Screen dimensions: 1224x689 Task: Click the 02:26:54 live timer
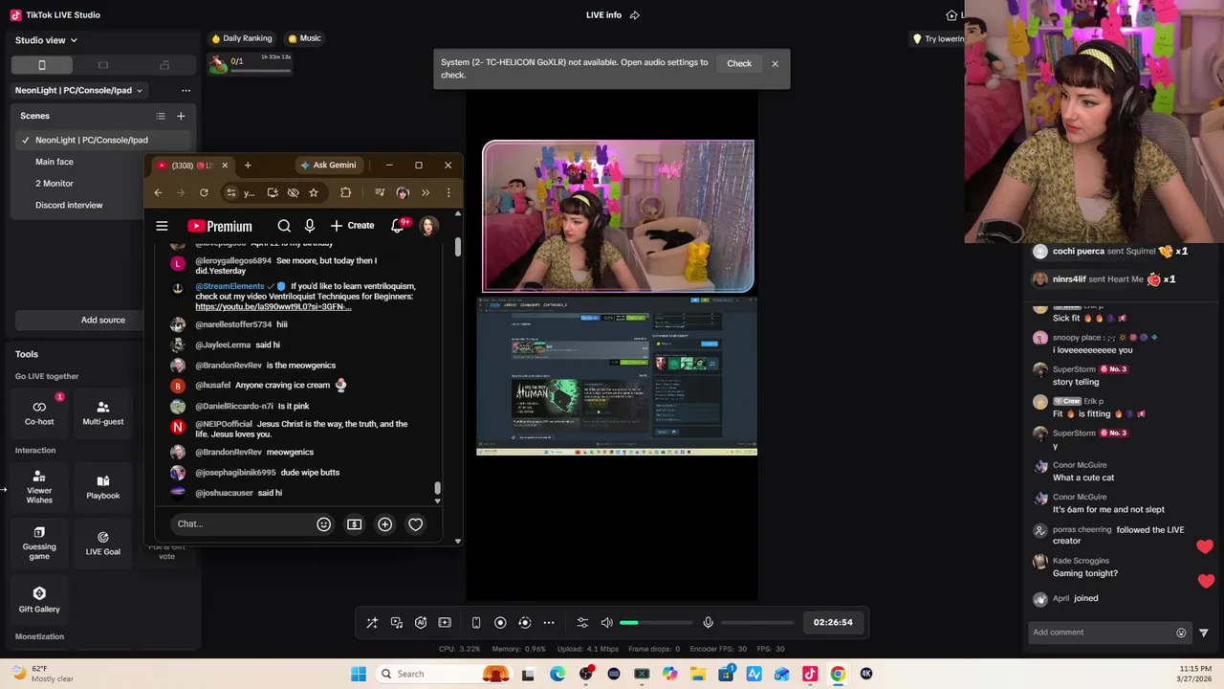(833, 622)
